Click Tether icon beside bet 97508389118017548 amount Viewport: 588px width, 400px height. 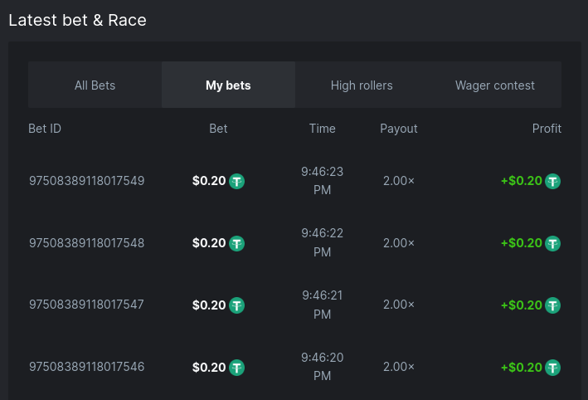pos(237,243)
